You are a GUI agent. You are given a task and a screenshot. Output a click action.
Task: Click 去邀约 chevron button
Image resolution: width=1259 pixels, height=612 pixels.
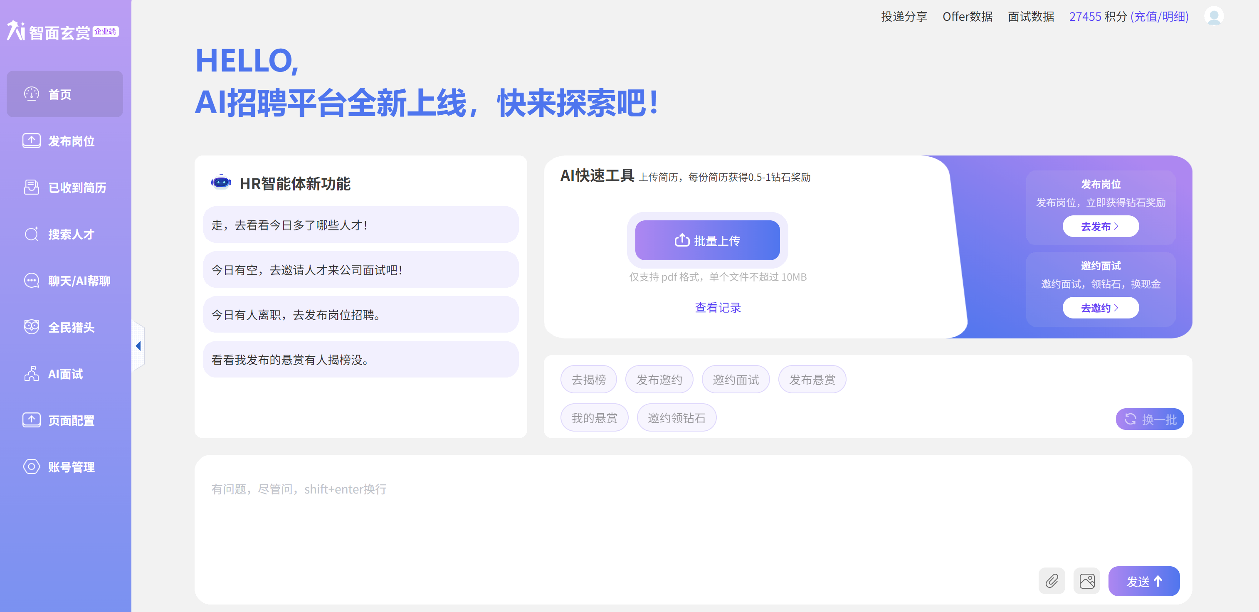[x=1100, y=308]
